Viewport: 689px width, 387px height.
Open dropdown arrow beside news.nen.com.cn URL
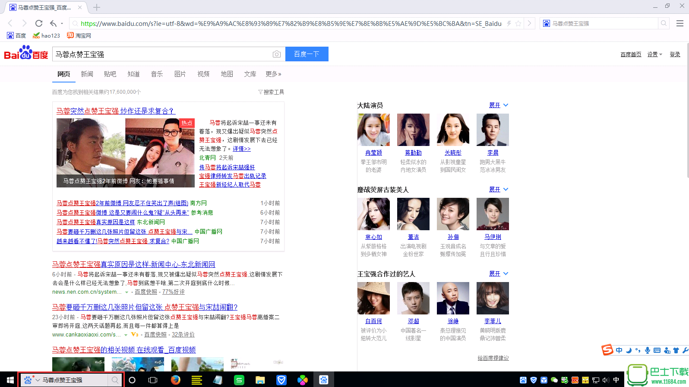point(126,292)
